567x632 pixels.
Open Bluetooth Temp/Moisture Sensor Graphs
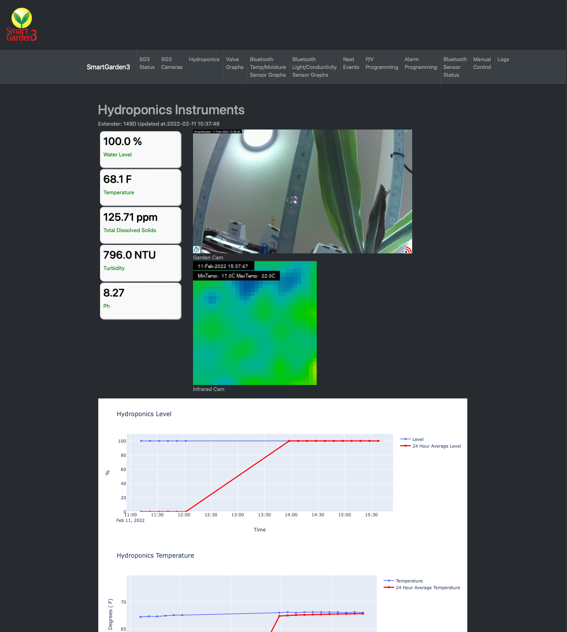(268, 67)
